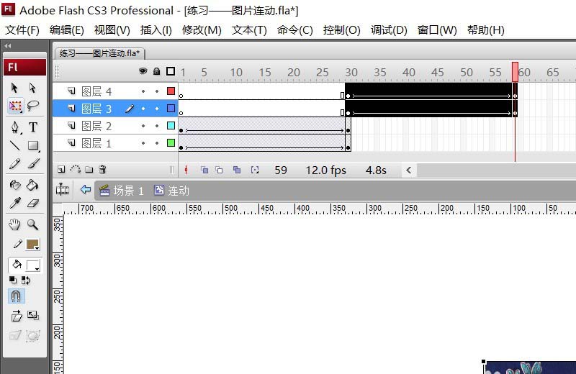Select the Pen tool
Image resolution: width=576 pixels, height=374 pixels.
[x=14, y=127]
